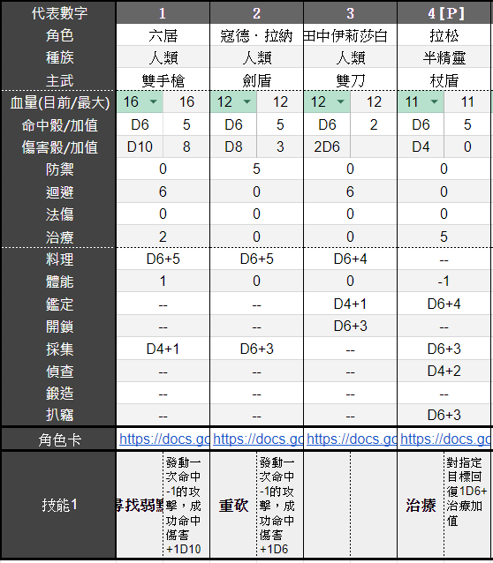Image resolution: width=493 pixels, height=563 pixels.
Task: Follow the docs link under column 3
Action: 352,439
